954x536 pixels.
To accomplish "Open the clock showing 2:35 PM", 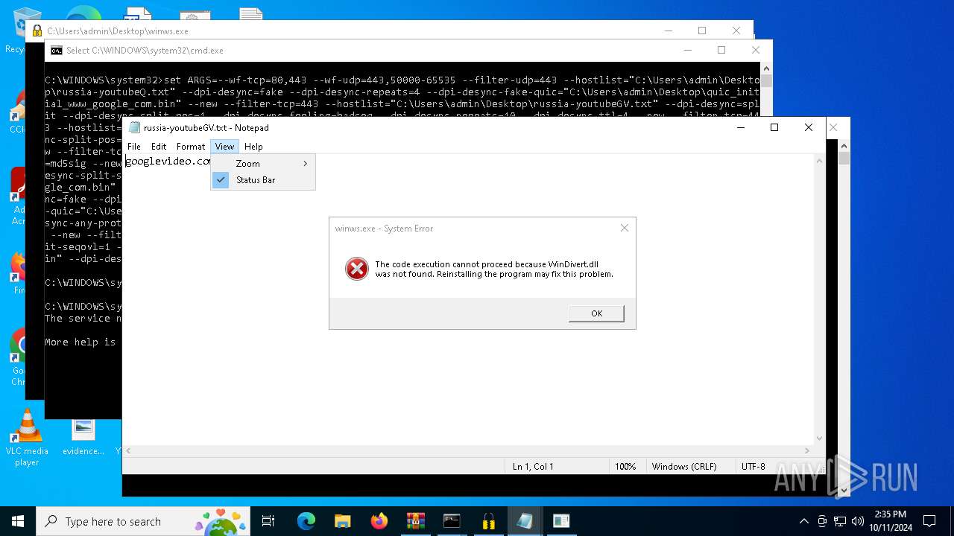I will tap(890, 521).
